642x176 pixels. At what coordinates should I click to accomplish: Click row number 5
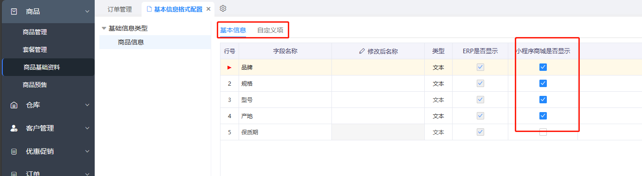pyautogui.click(x=229, y=132)
